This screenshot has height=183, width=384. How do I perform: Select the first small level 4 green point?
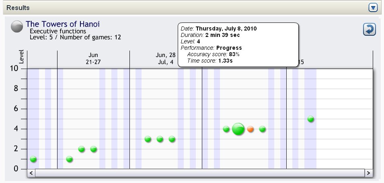click(226, 129)
